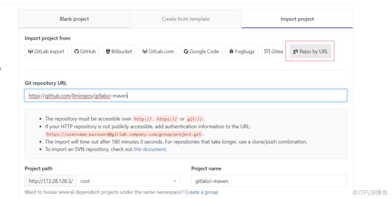Viewport: 392px width, 199px height.
Task: Click the 'Import project from' heading
Action: 48,38
